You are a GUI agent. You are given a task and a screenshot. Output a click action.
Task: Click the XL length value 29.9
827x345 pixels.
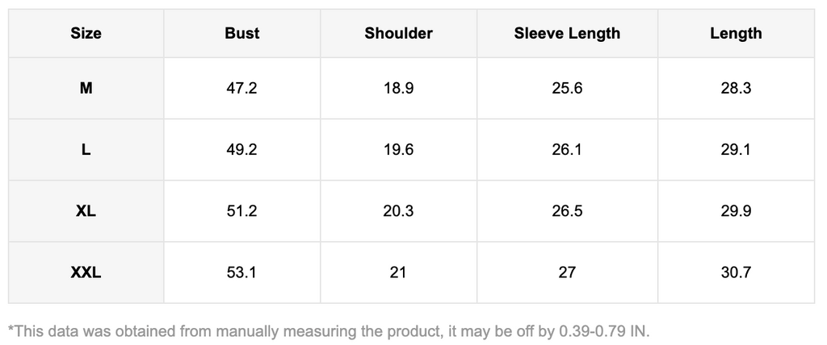[736, 210]
